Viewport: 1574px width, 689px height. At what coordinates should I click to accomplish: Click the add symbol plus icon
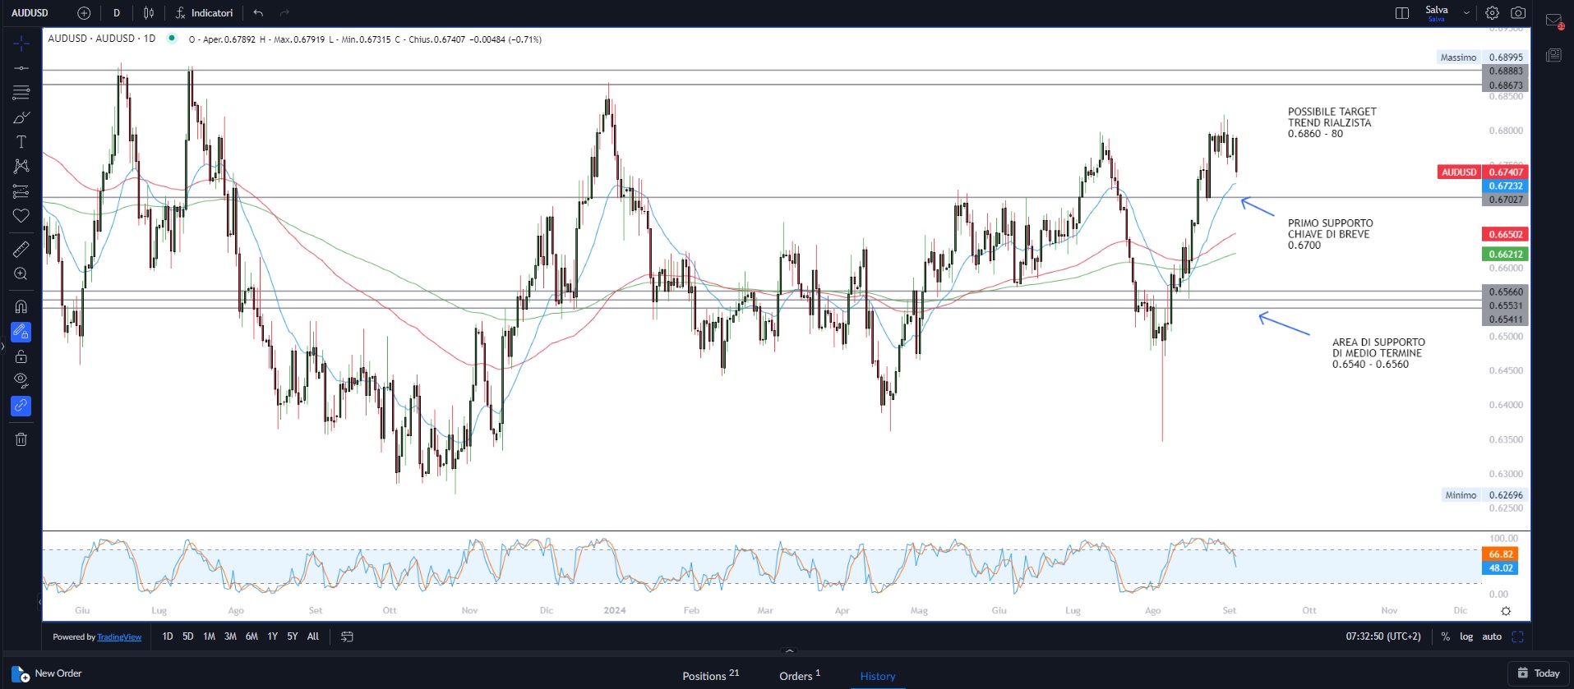(84, 13)
